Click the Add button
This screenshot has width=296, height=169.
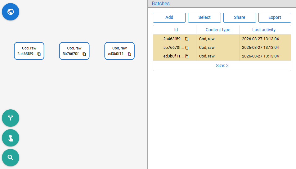pyautogui.click(x=169, y=18)
